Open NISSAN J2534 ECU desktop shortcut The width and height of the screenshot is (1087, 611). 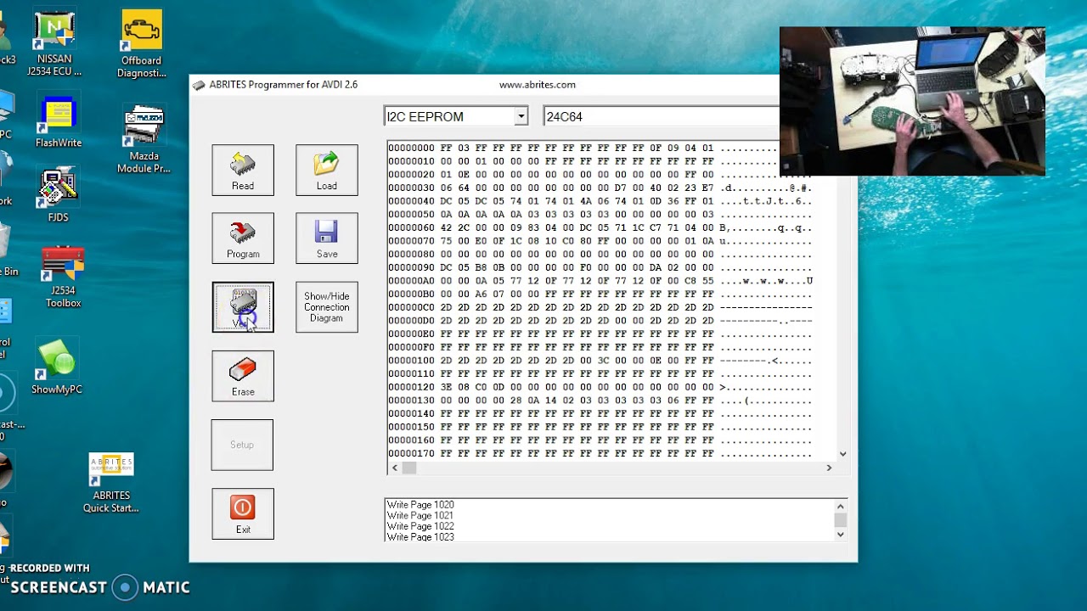(54, 42)
